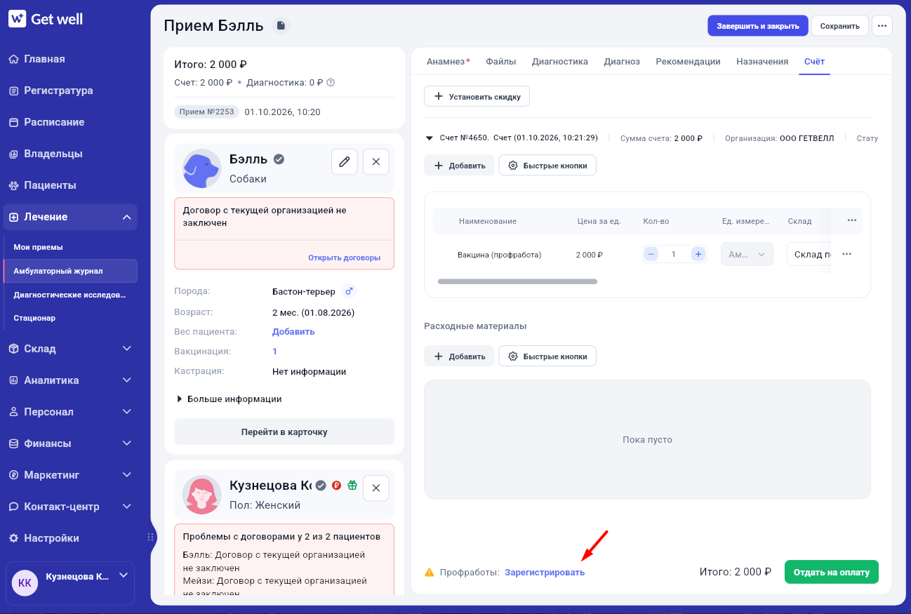Edit patient Бэлль with pencil icon
This screenshot has width=911, height=614.
click(x=344, y=161)
